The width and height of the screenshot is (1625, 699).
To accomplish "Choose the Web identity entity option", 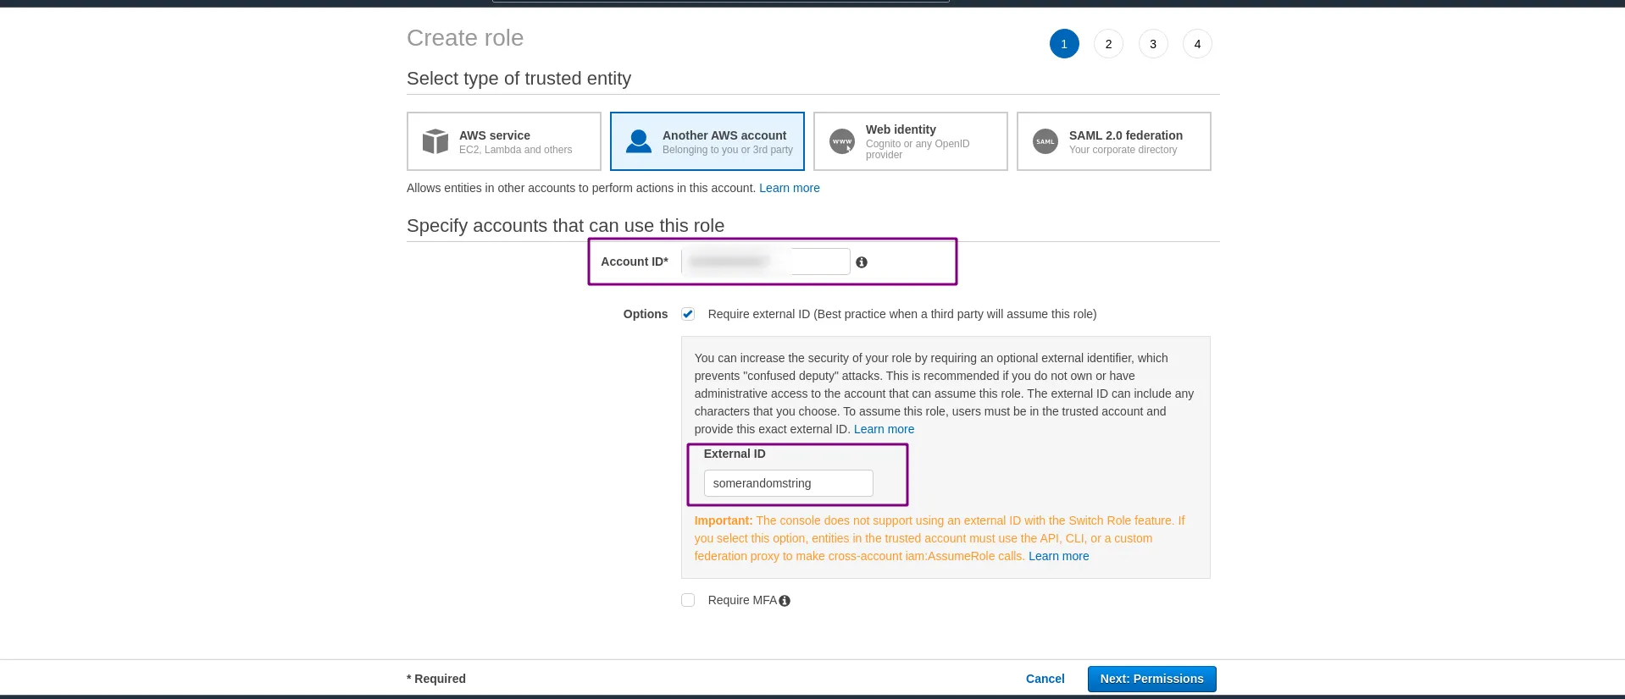I will (910, 141).
